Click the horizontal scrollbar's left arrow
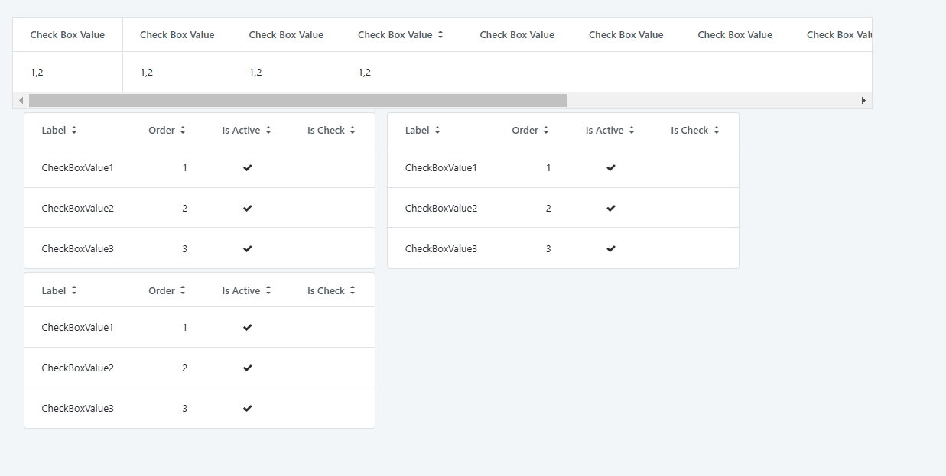This screenshot has width=946, height=476. 21,101
